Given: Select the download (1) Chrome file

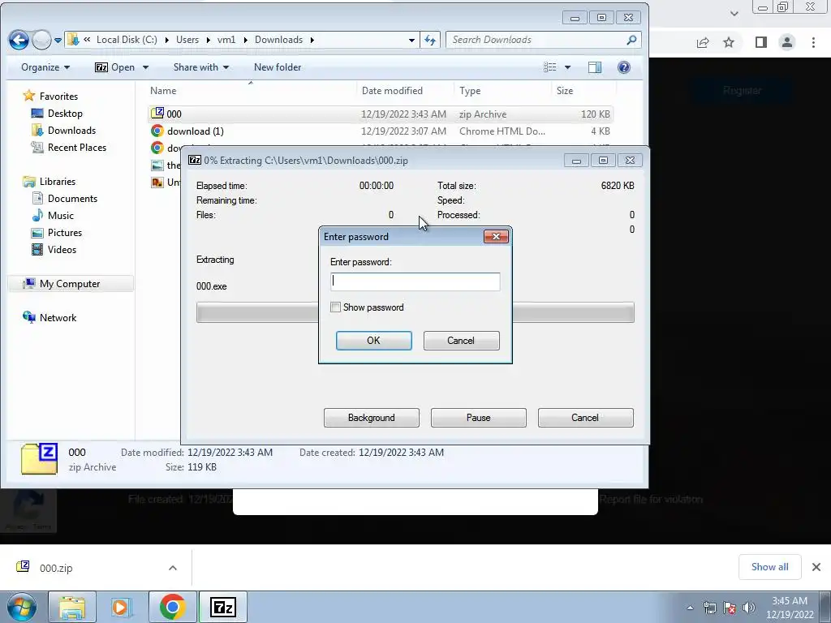Looking at the screenshot, I should (380, 131).
